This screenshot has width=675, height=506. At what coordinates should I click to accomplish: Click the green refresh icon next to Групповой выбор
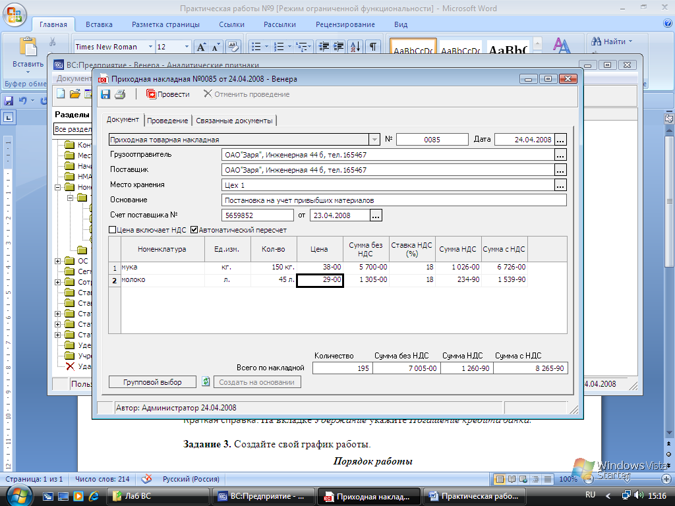(x=206, y=381)
